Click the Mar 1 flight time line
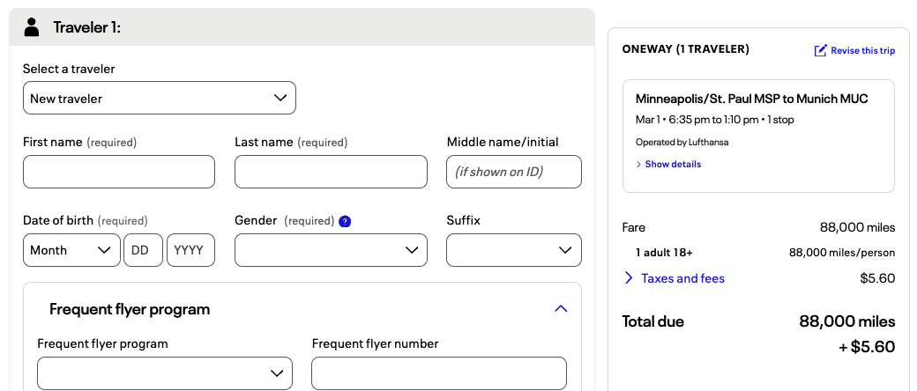 [x=715, y=120]
